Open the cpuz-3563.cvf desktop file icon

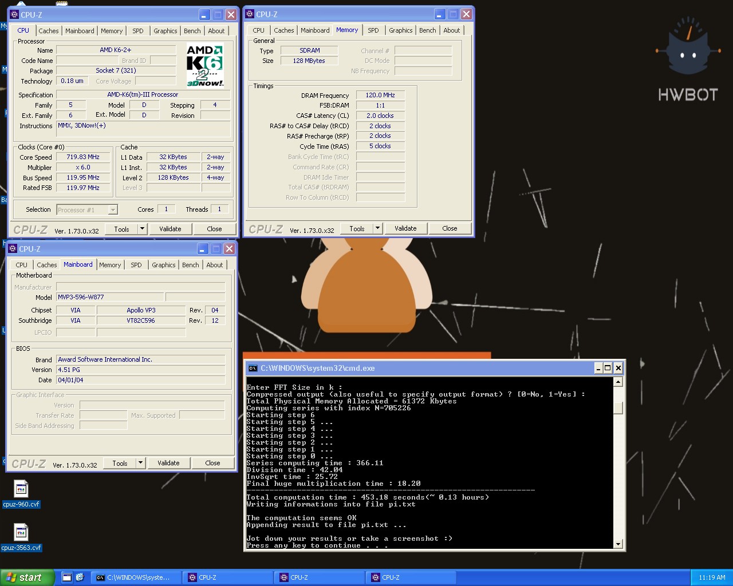[x=21, y=532]
